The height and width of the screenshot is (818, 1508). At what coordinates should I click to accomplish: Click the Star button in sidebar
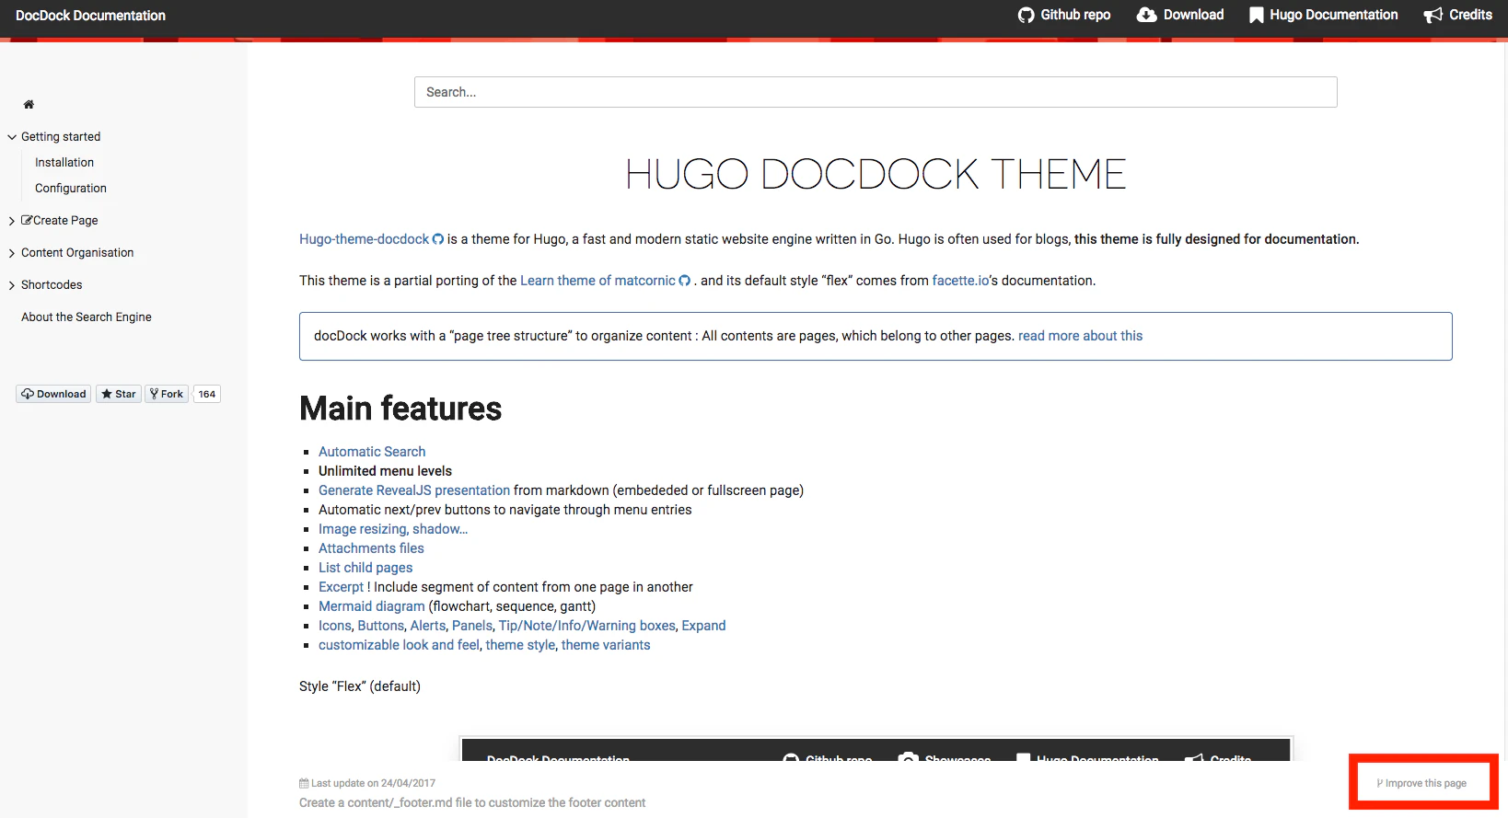(x=119, y=394)
